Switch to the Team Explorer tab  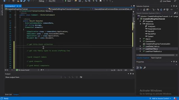pyautogui.click(x=156, y=58)
